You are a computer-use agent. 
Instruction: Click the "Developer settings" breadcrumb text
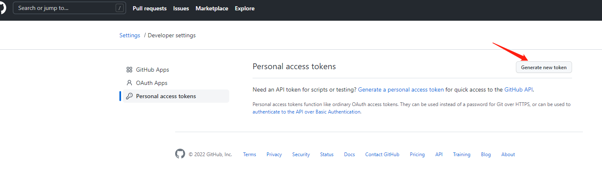(x=172, y=35)
